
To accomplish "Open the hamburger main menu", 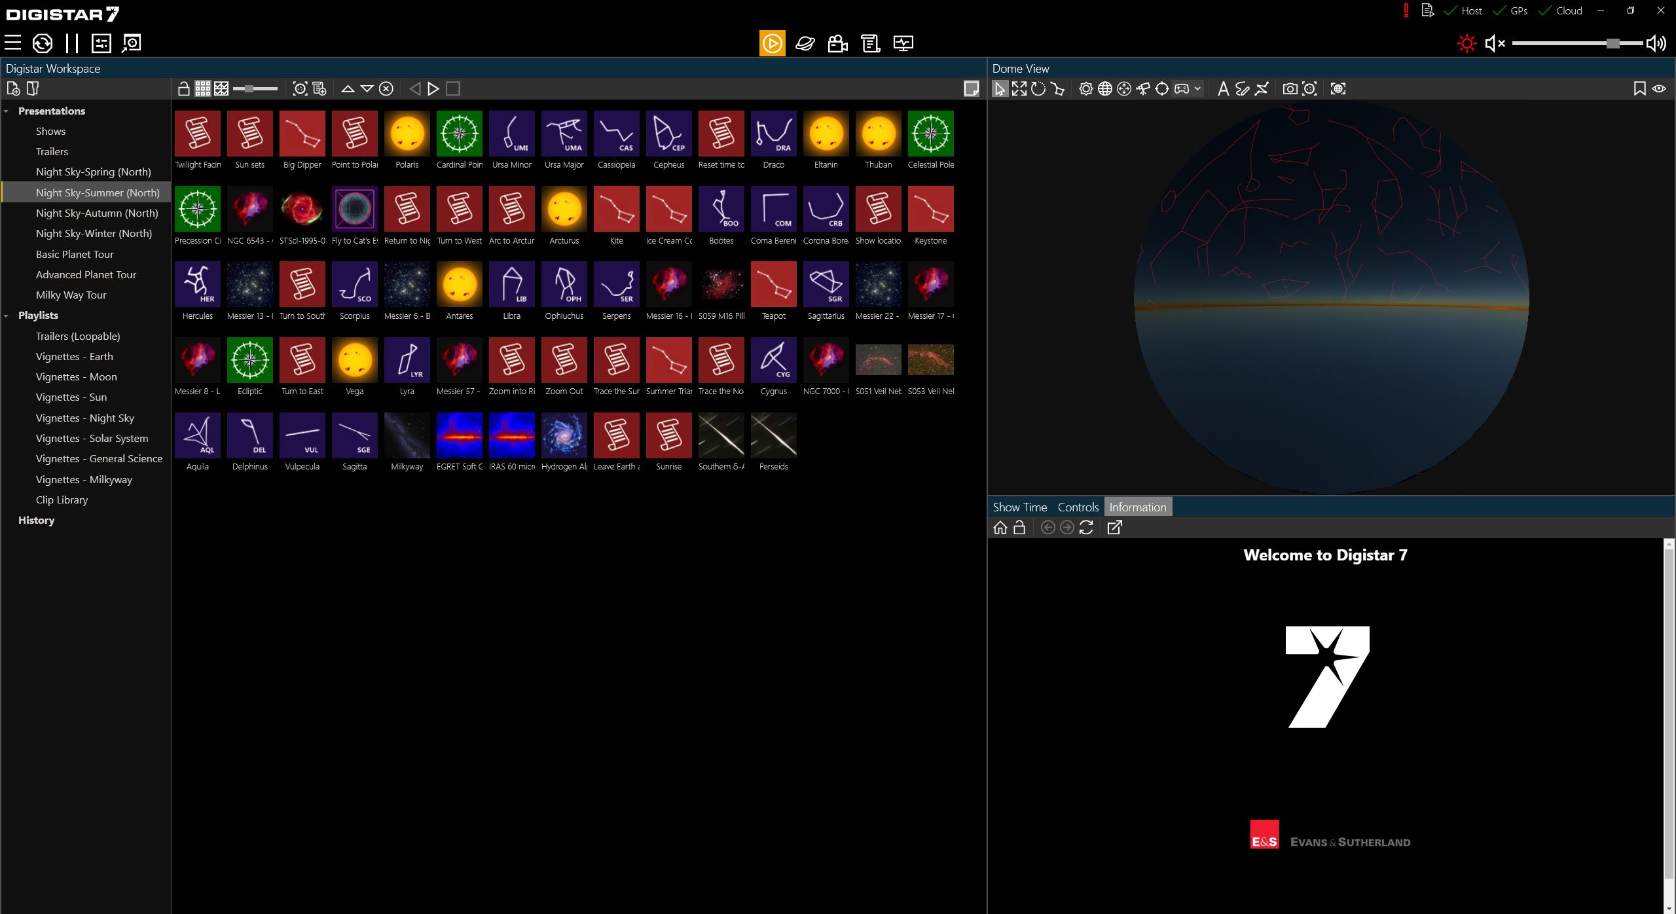I will point(12,43).
